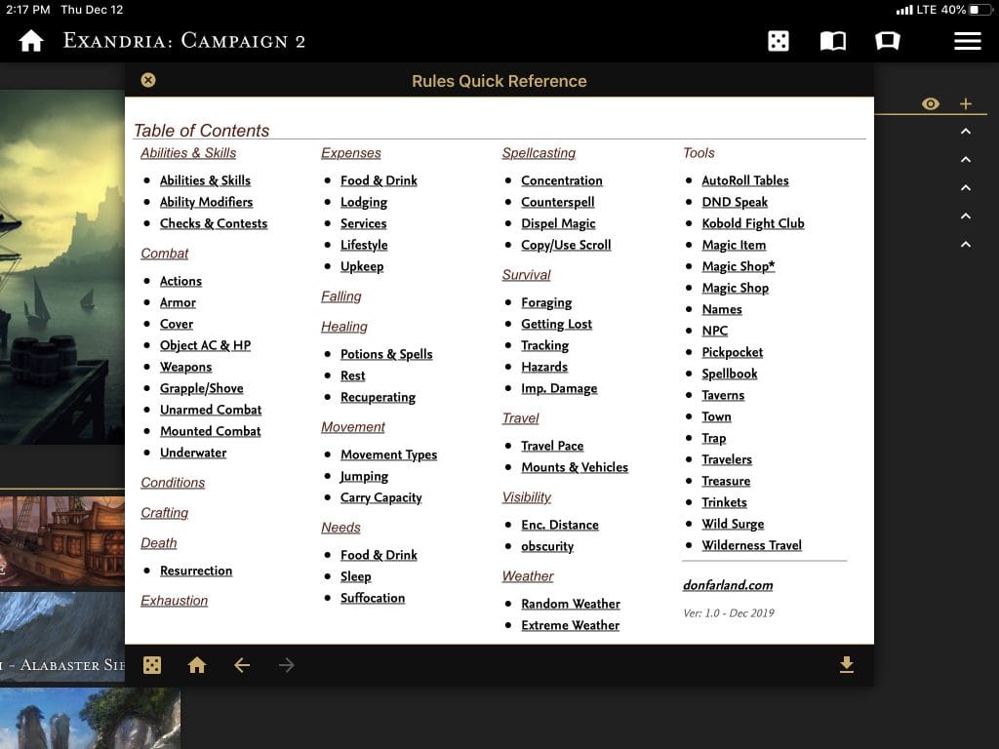Open the Checks & Contests link
This screenshot has width=999, height=749.
tap(214, 223)
